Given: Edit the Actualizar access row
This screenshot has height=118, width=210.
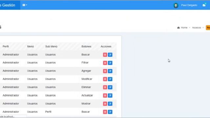Looking at the screenshot, I should (110, 95).
